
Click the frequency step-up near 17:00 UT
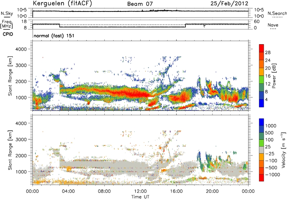point(185,26)
